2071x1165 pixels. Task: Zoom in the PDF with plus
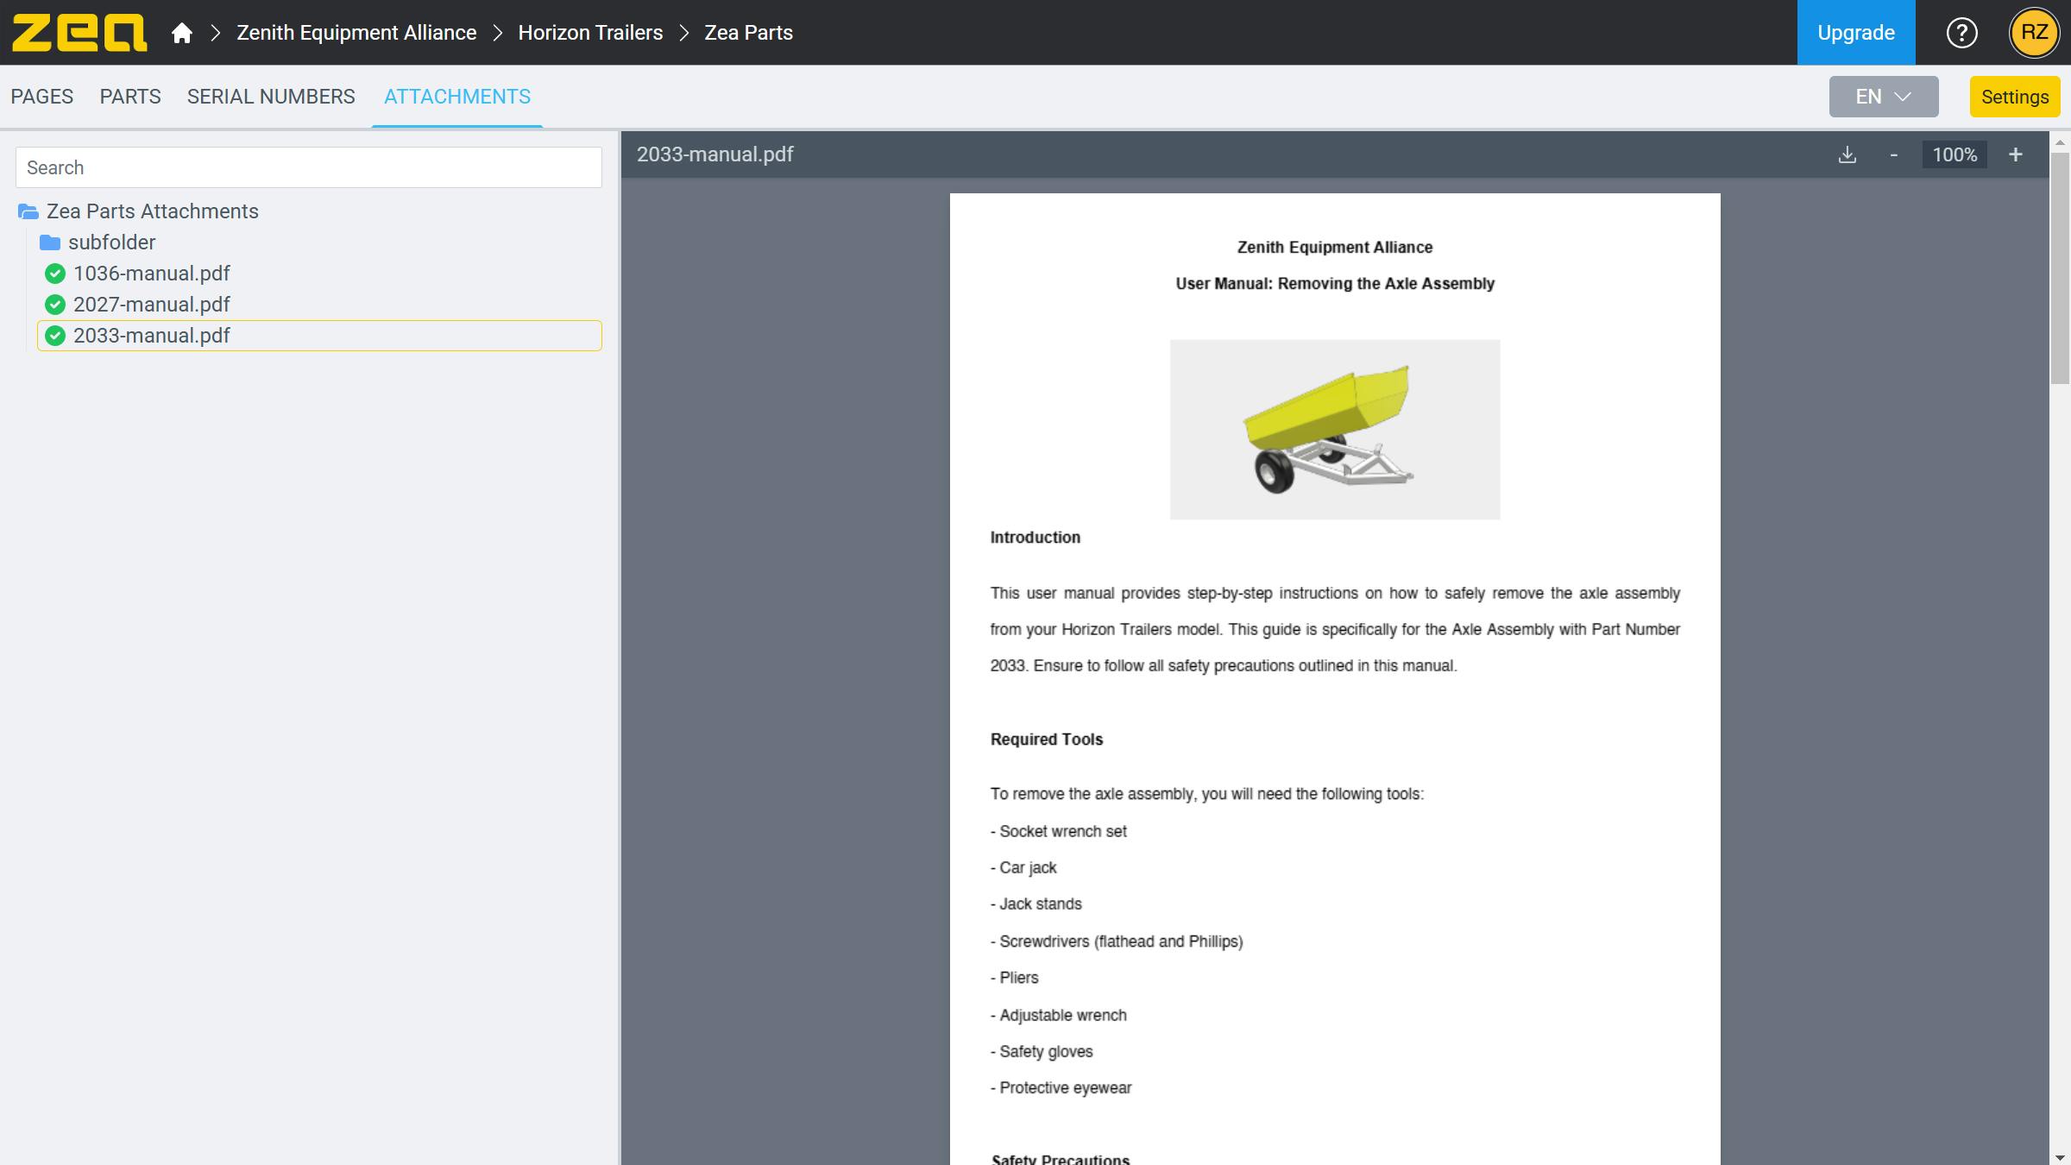[x=2015, y=155]
